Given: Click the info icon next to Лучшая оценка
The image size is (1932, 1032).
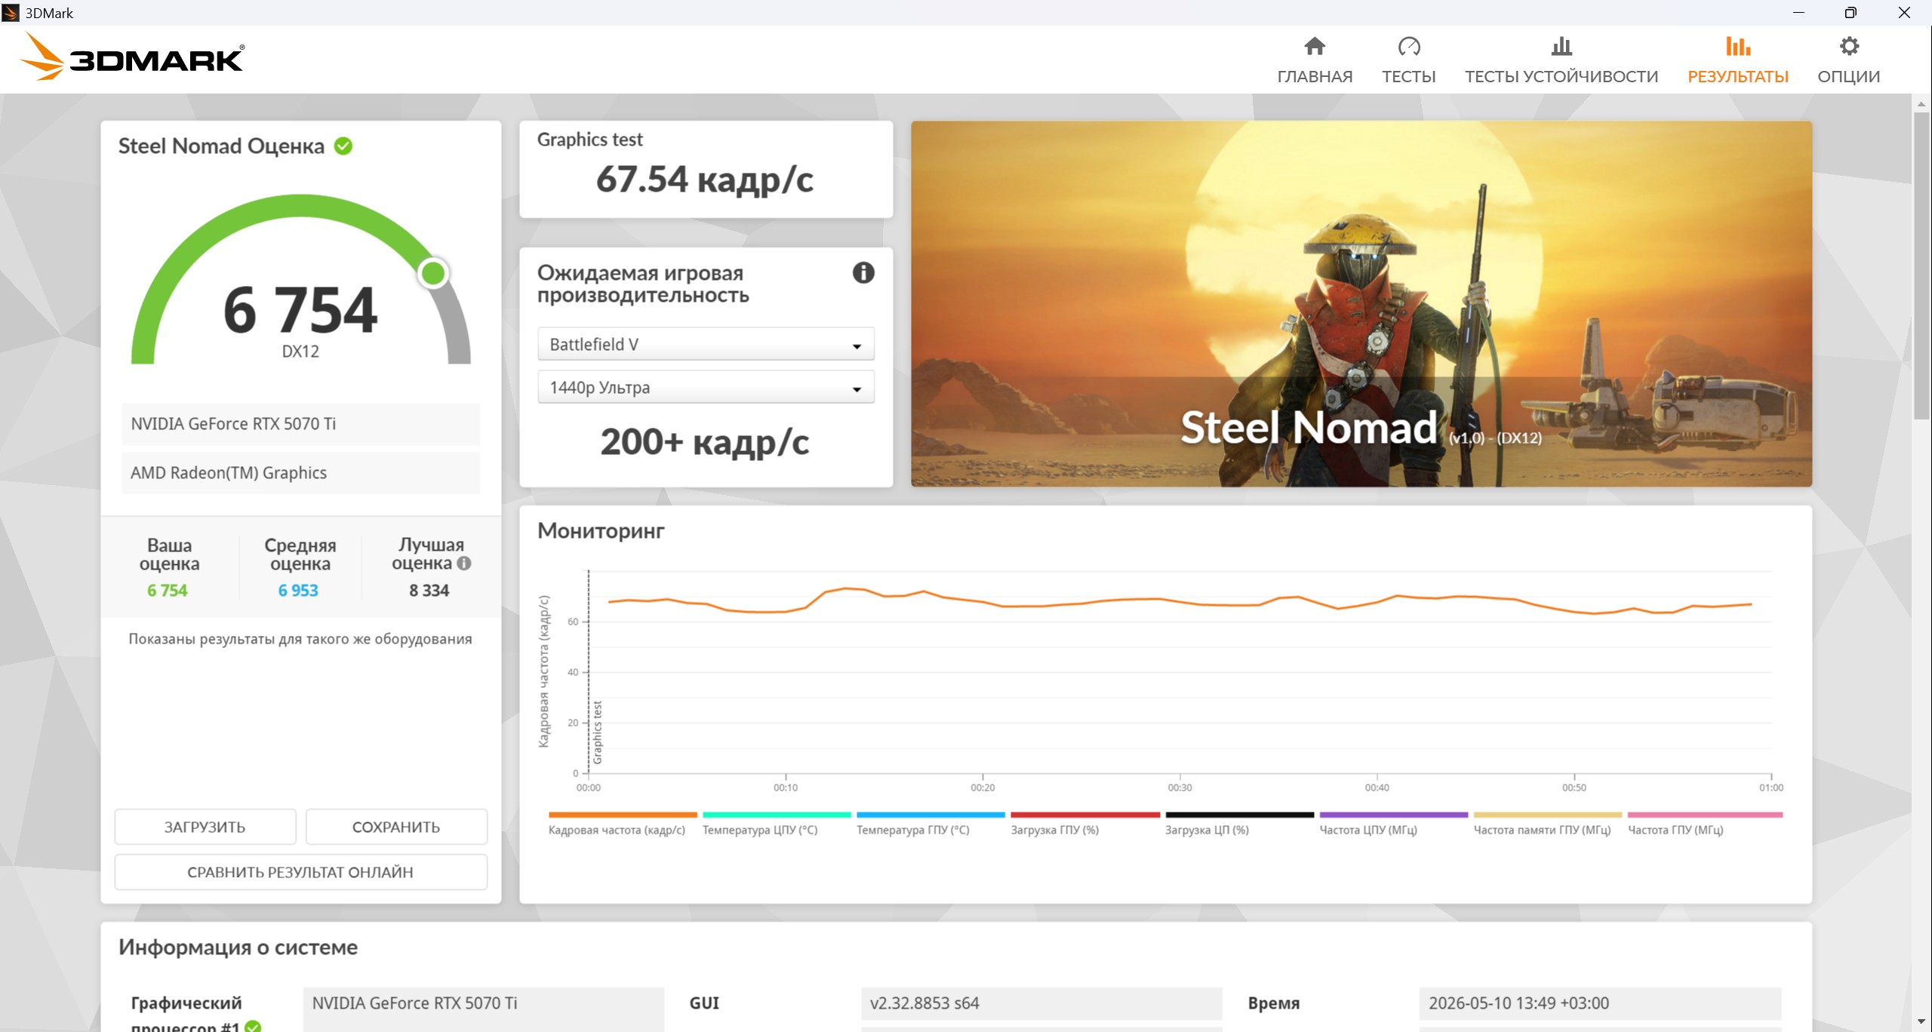Looking at the screenshot, I should (x=464, y=563).
